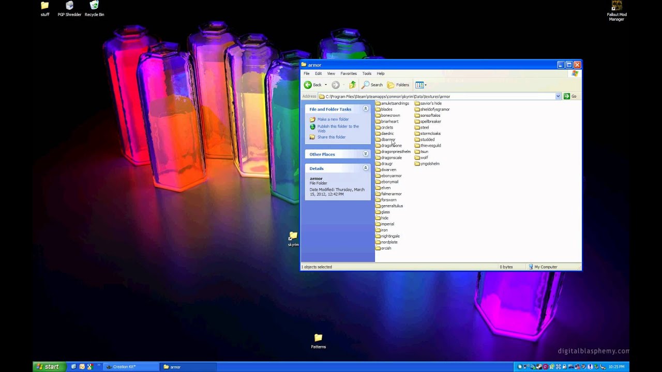This screenshot has width=662, height=372.
Task: Expand the Quick Launch chevron in taskbar
Action: [98, 365]
